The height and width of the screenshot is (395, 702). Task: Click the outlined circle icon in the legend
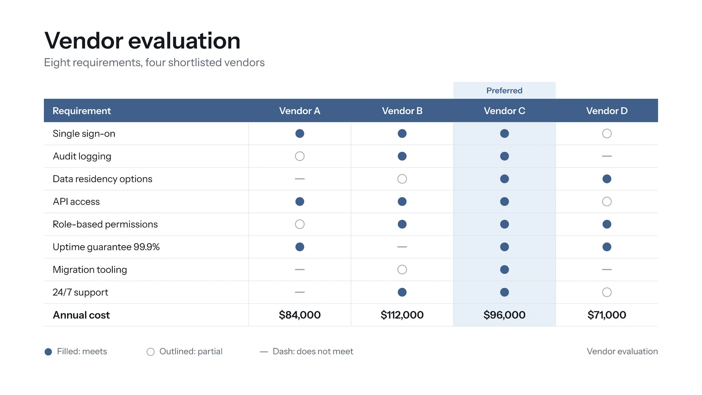(x=150, y=352)
